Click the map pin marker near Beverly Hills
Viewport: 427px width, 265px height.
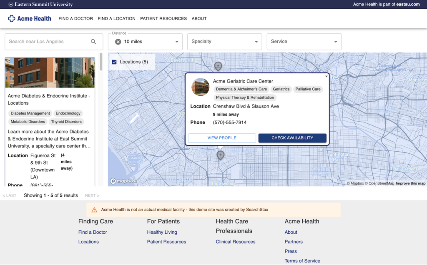pos(218,66)
